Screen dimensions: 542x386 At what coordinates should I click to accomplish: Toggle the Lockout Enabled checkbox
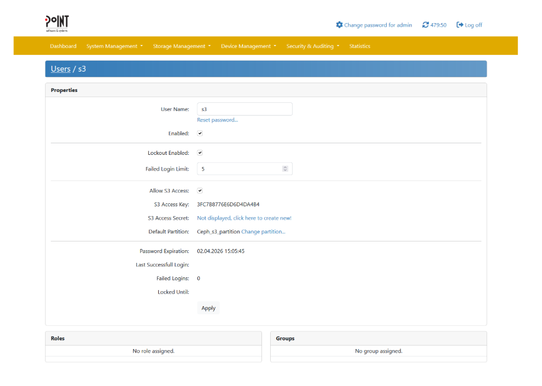coord(200,153)
